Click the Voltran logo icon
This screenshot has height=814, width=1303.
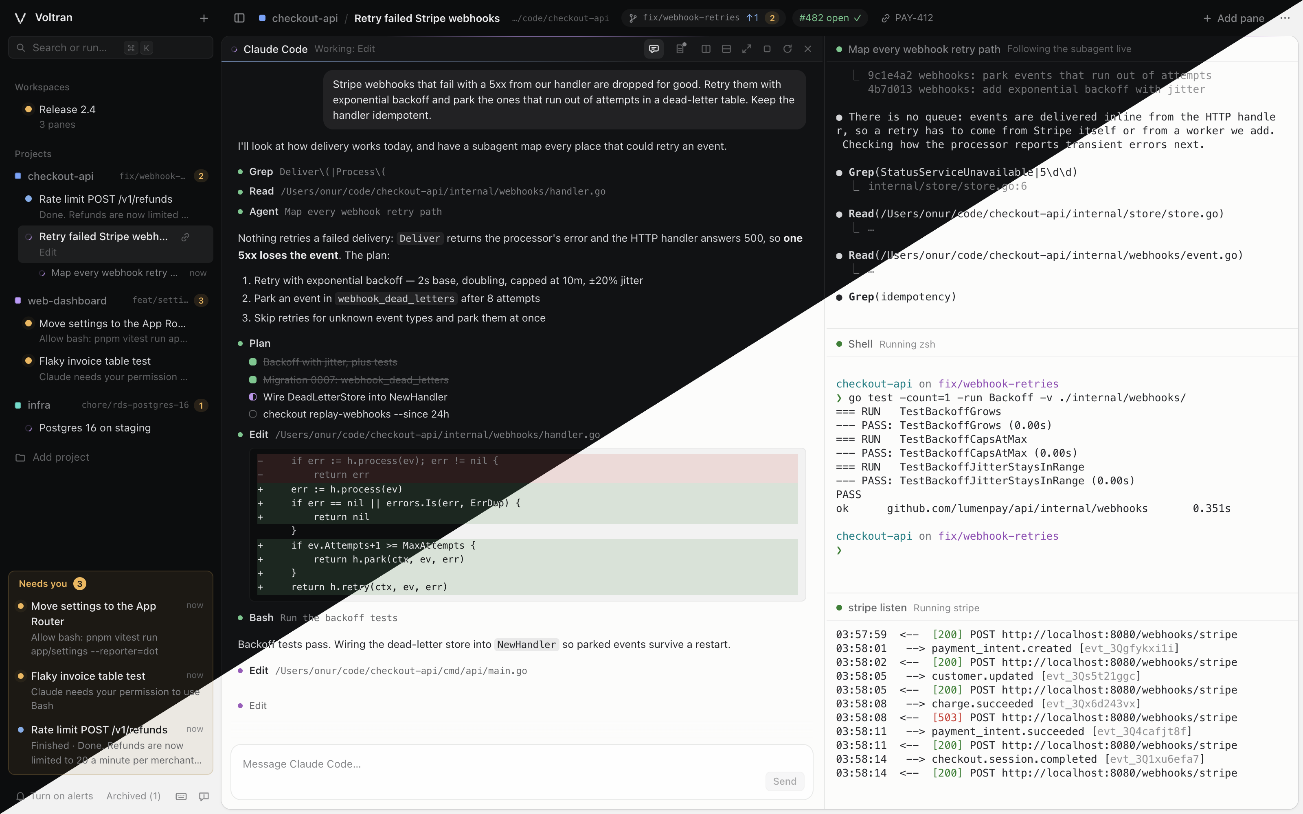(x=20, y=18)
